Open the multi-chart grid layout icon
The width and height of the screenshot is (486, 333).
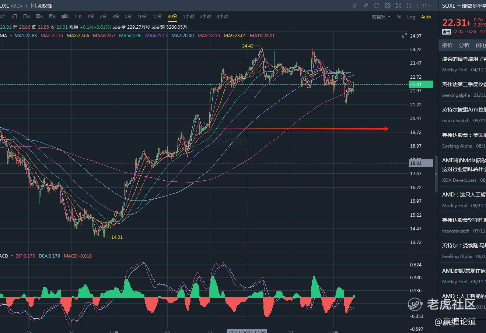pyautogui.click(x=410, y=6)
